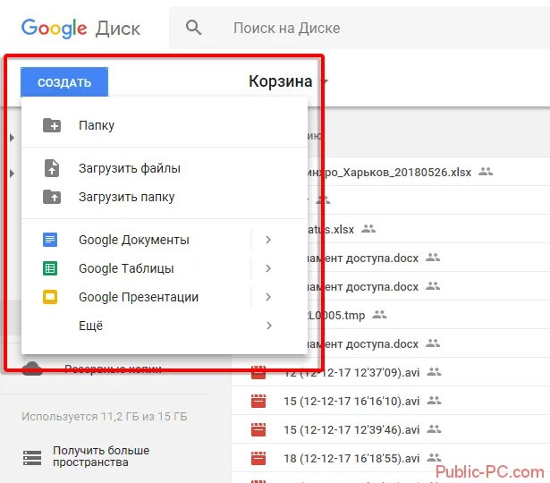This screenshot has width=550, height=483.
Task: Expand the Ещё submenu arrow
Action: coord(268,326)
